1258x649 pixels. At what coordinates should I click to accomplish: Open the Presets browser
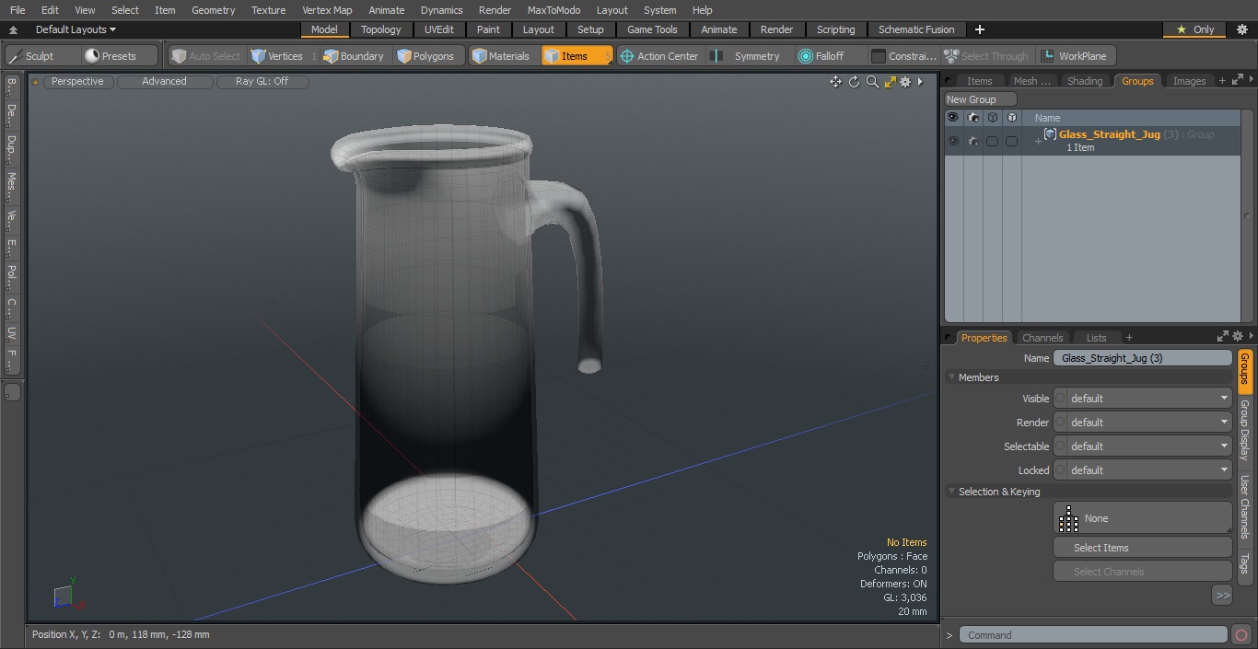(x=119, y=56)
